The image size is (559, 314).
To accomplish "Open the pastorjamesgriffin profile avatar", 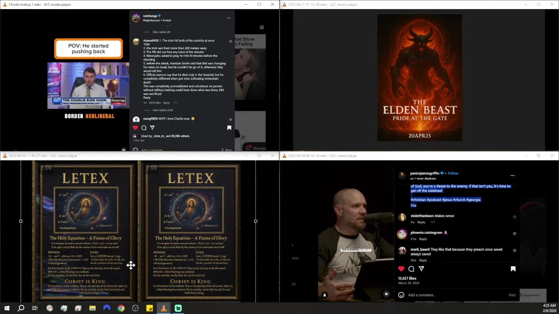I will click(402, 175).
